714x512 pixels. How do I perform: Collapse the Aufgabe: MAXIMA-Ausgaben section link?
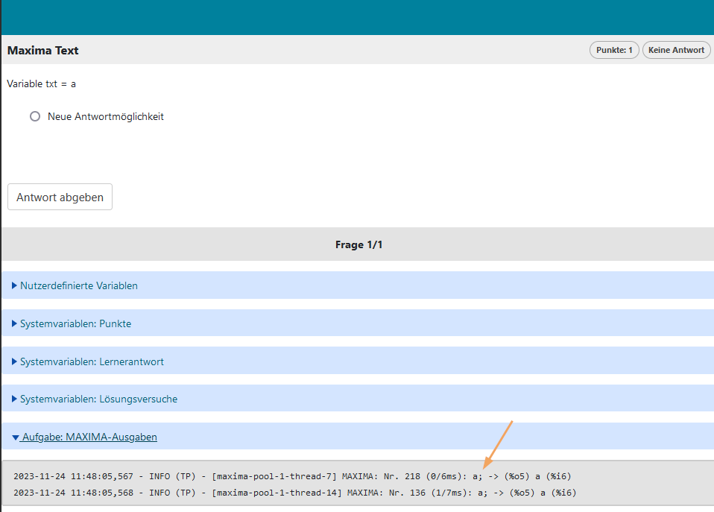click(x=89, y=437)
